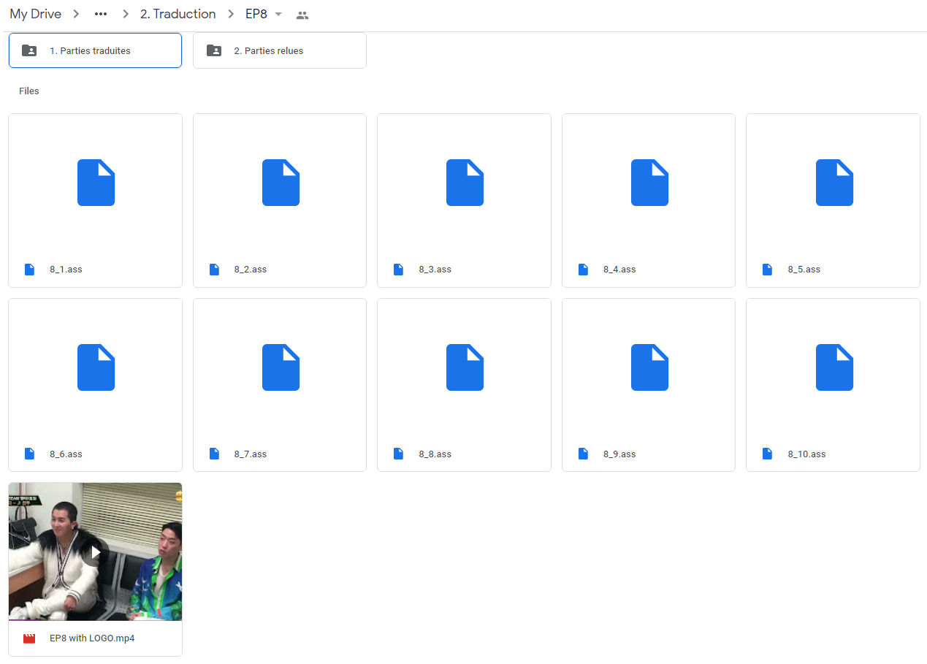This screenshot has height=664, width=927.
Task: Click the small file icon beside 8_2.ass
Action: point(214,270)
